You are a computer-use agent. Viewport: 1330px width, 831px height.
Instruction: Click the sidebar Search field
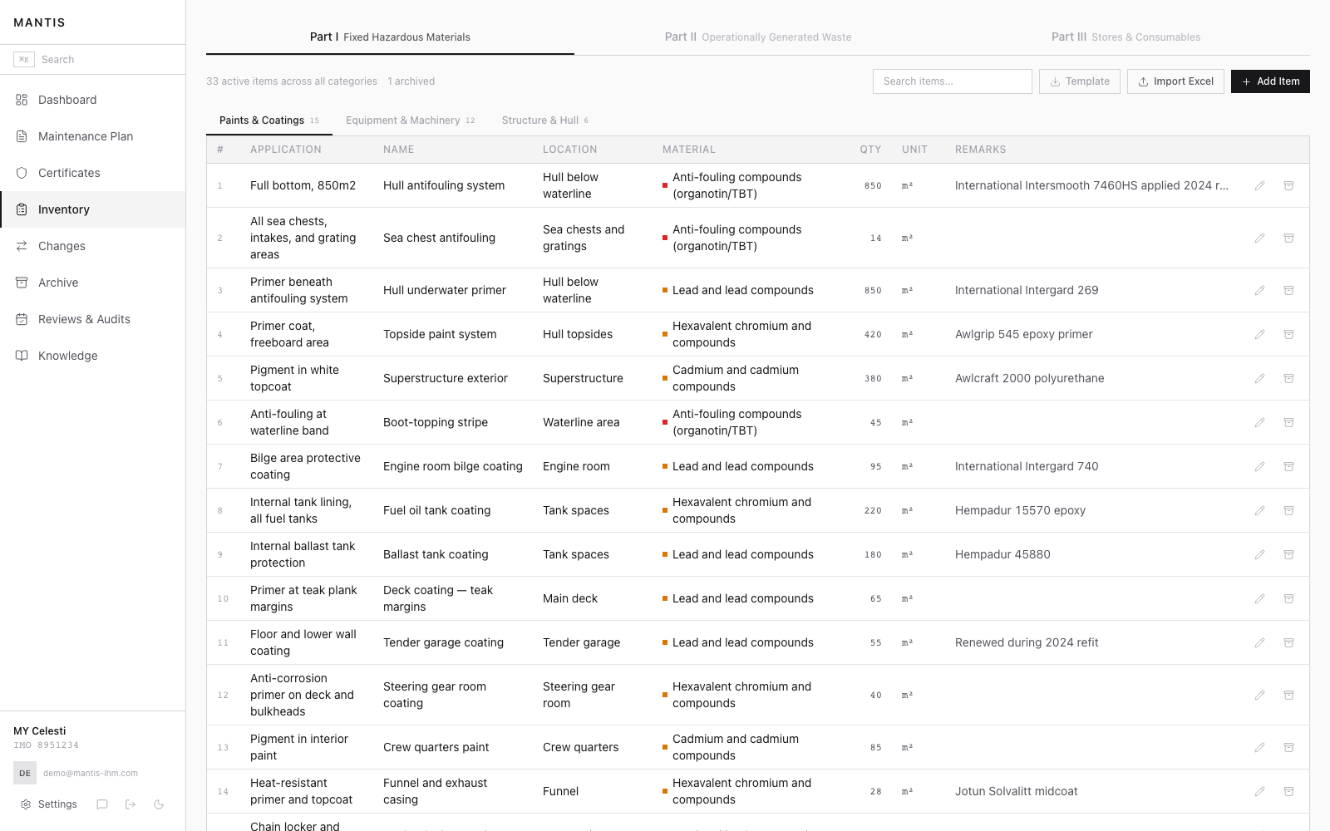click(x=92, y=60)
